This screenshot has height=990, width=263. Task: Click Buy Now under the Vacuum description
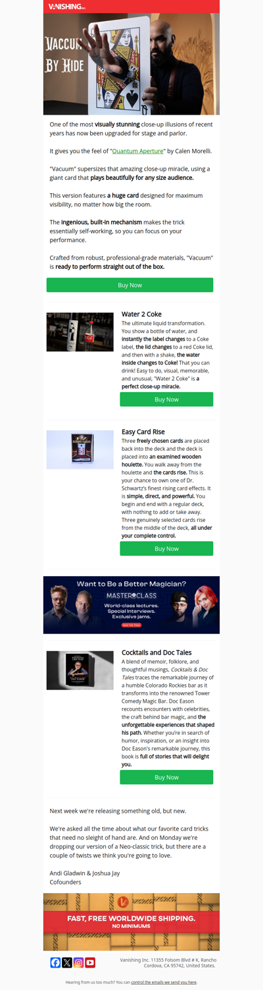[x=130, y=285]
